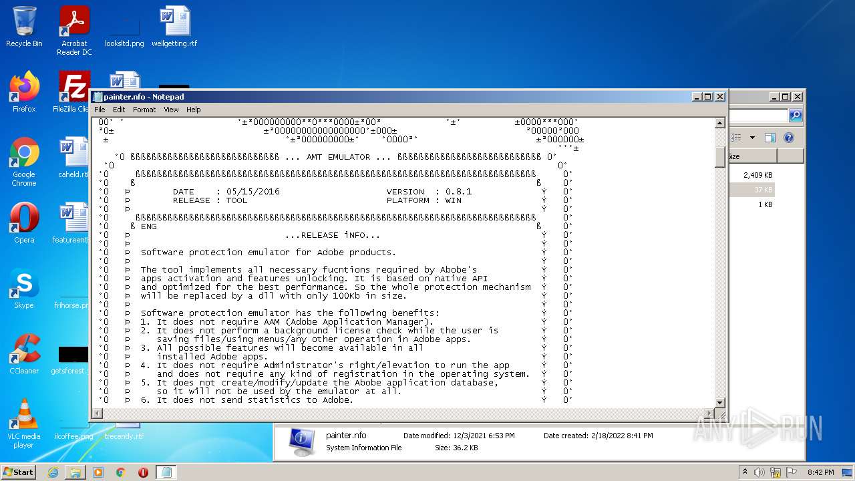Click Date modified value in details pane
The image size is (855, 481).
(x=484, y=436)
